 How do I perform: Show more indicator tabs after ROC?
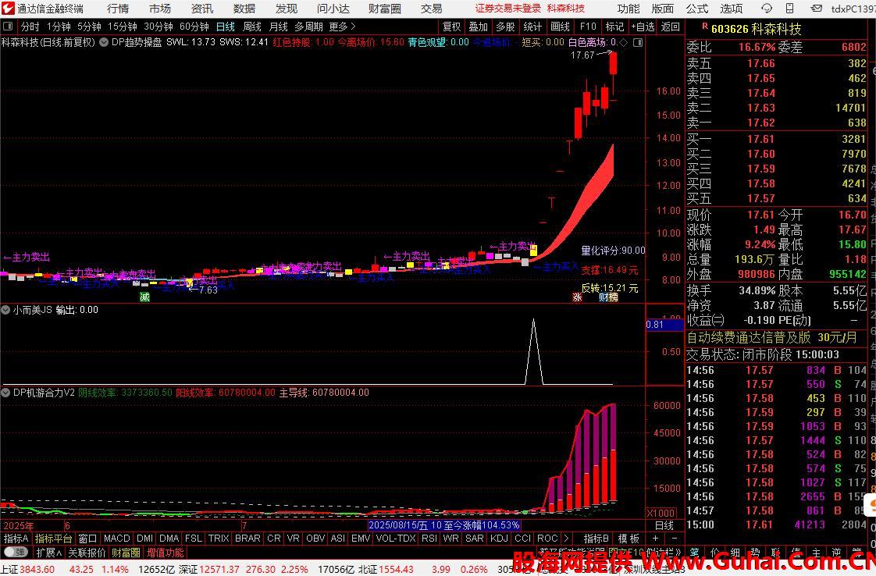tap(567, 539)
